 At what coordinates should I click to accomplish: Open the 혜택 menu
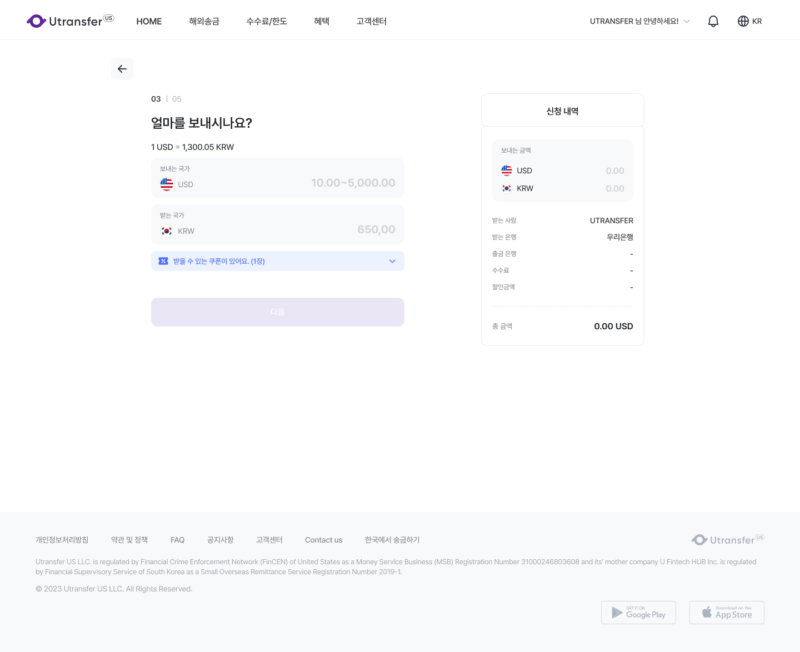322,21
